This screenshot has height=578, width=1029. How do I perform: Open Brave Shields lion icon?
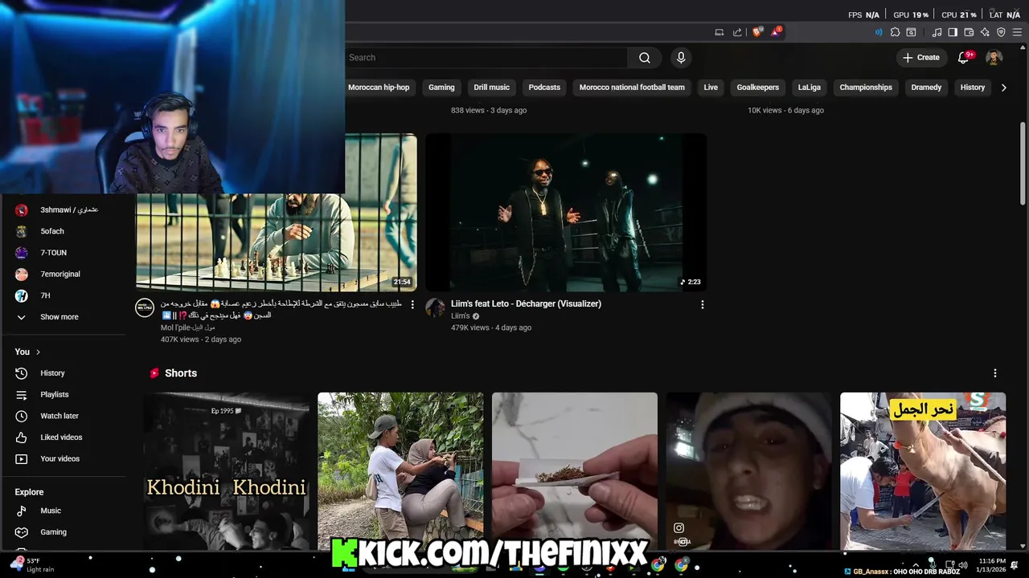coord(756,32)
